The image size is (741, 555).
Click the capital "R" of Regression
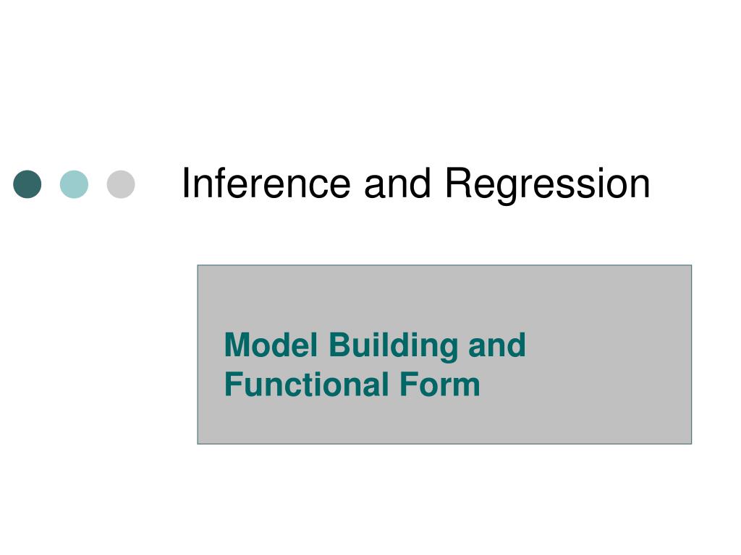[458, 183]
